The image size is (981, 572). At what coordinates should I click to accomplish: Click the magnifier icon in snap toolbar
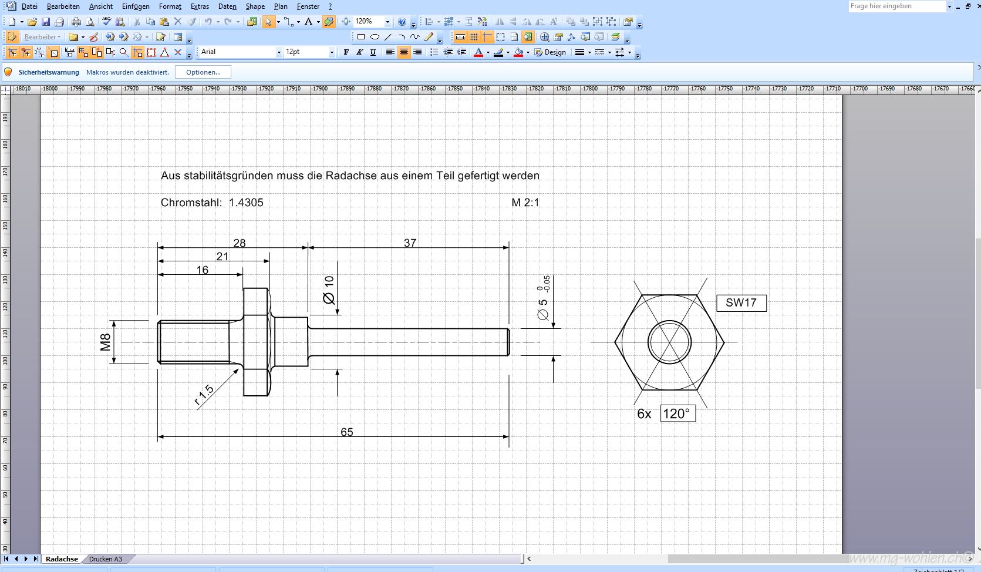[x=123, y=52]
